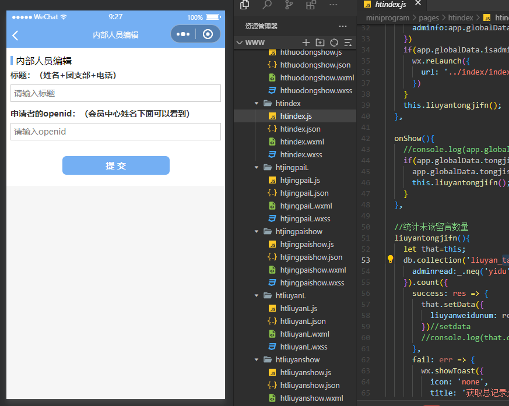The width and height of the screenshot is (509, 406).
Task: Click the 内部人员编辑 section heading
Action: tap(44, 61)
